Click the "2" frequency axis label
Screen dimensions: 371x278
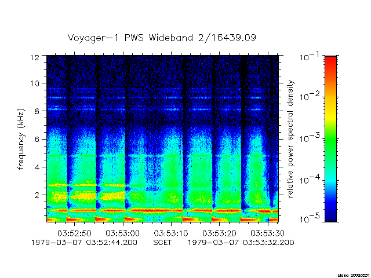click(x=37, y=195)
